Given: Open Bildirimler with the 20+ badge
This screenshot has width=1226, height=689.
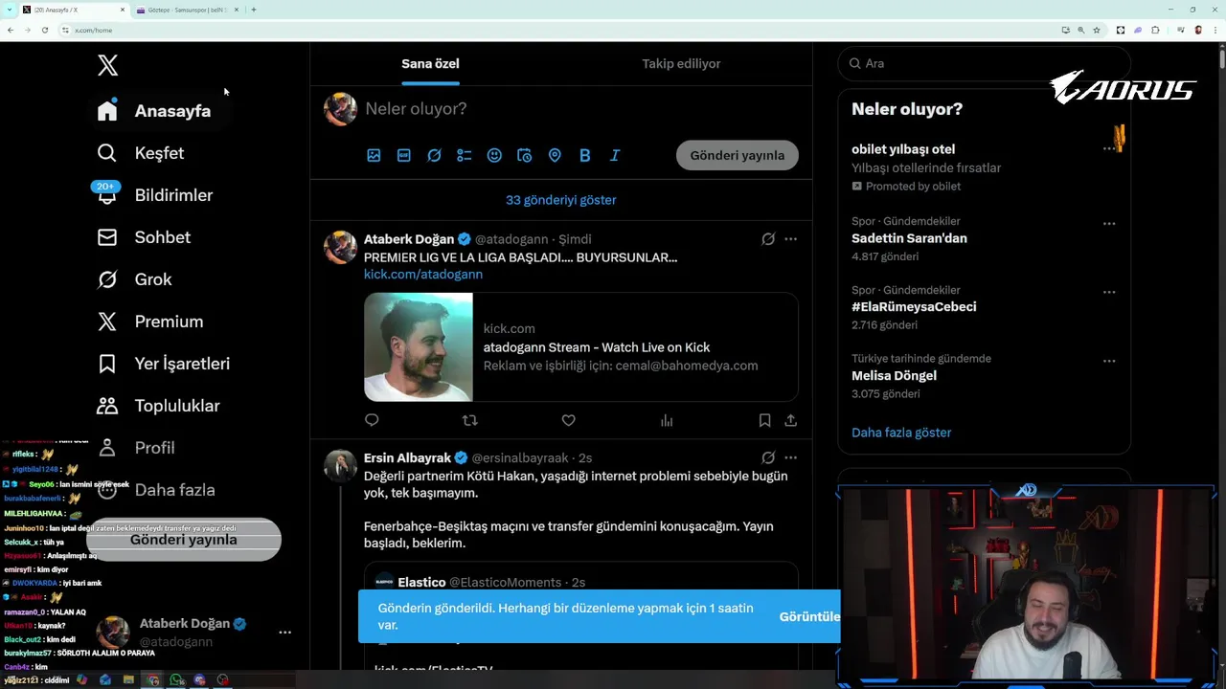Looking at the screenshot, I should click(x=154, y=195).
